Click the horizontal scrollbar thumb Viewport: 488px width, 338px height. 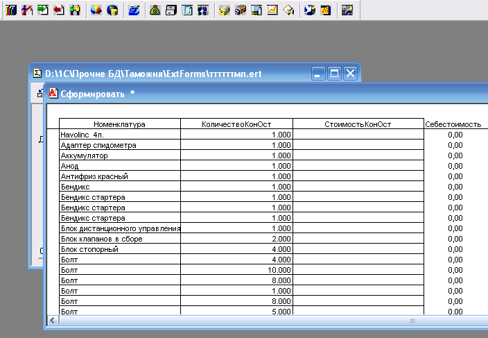click(x=412, y=320)
